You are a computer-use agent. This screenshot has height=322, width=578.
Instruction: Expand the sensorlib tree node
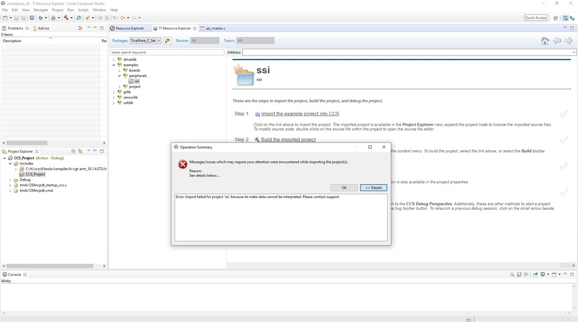pos(114,98)
